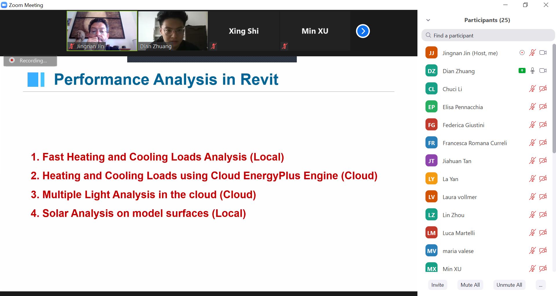Click the Find a participant search field
556x296 pixels.
(490, 35)
